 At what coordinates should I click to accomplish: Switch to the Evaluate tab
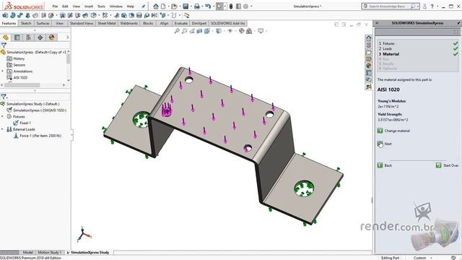[180, 23]
